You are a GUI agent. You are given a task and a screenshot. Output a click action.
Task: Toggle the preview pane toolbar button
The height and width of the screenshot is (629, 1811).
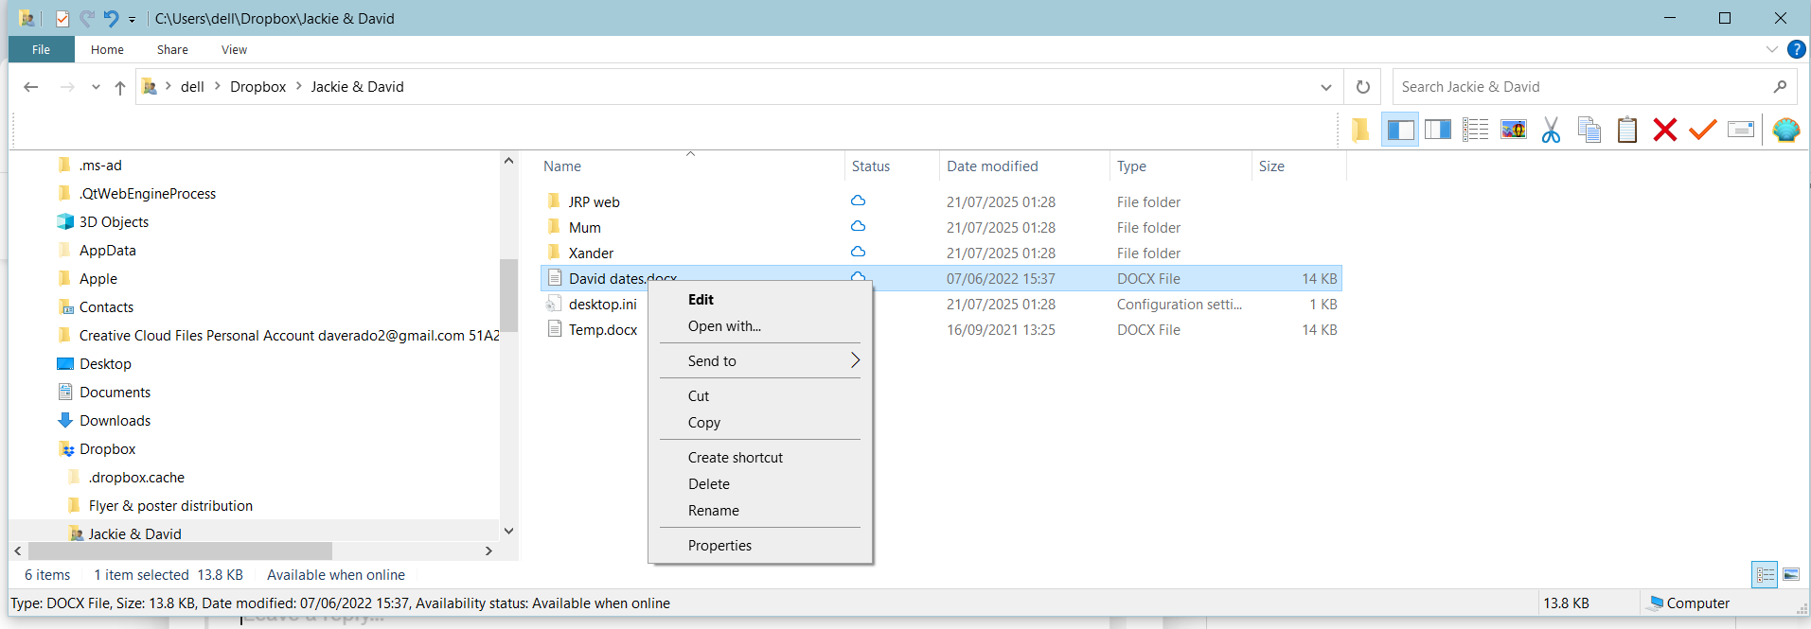point(1438,130)
